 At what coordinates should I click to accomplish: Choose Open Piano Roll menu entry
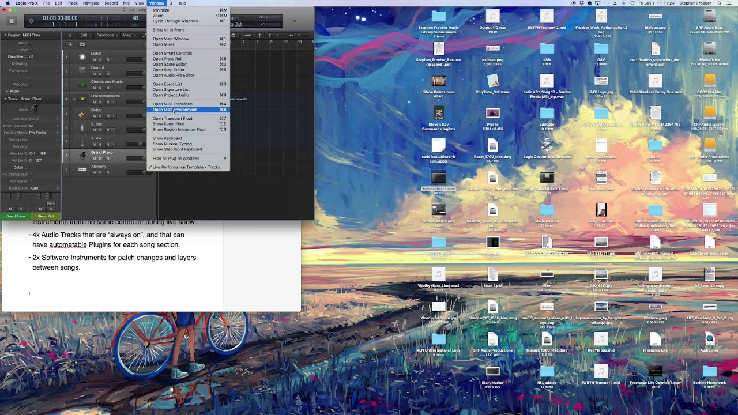tap(189, 59)
